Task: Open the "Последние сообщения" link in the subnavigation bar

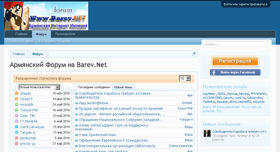Action: click(x=55, y=41)
